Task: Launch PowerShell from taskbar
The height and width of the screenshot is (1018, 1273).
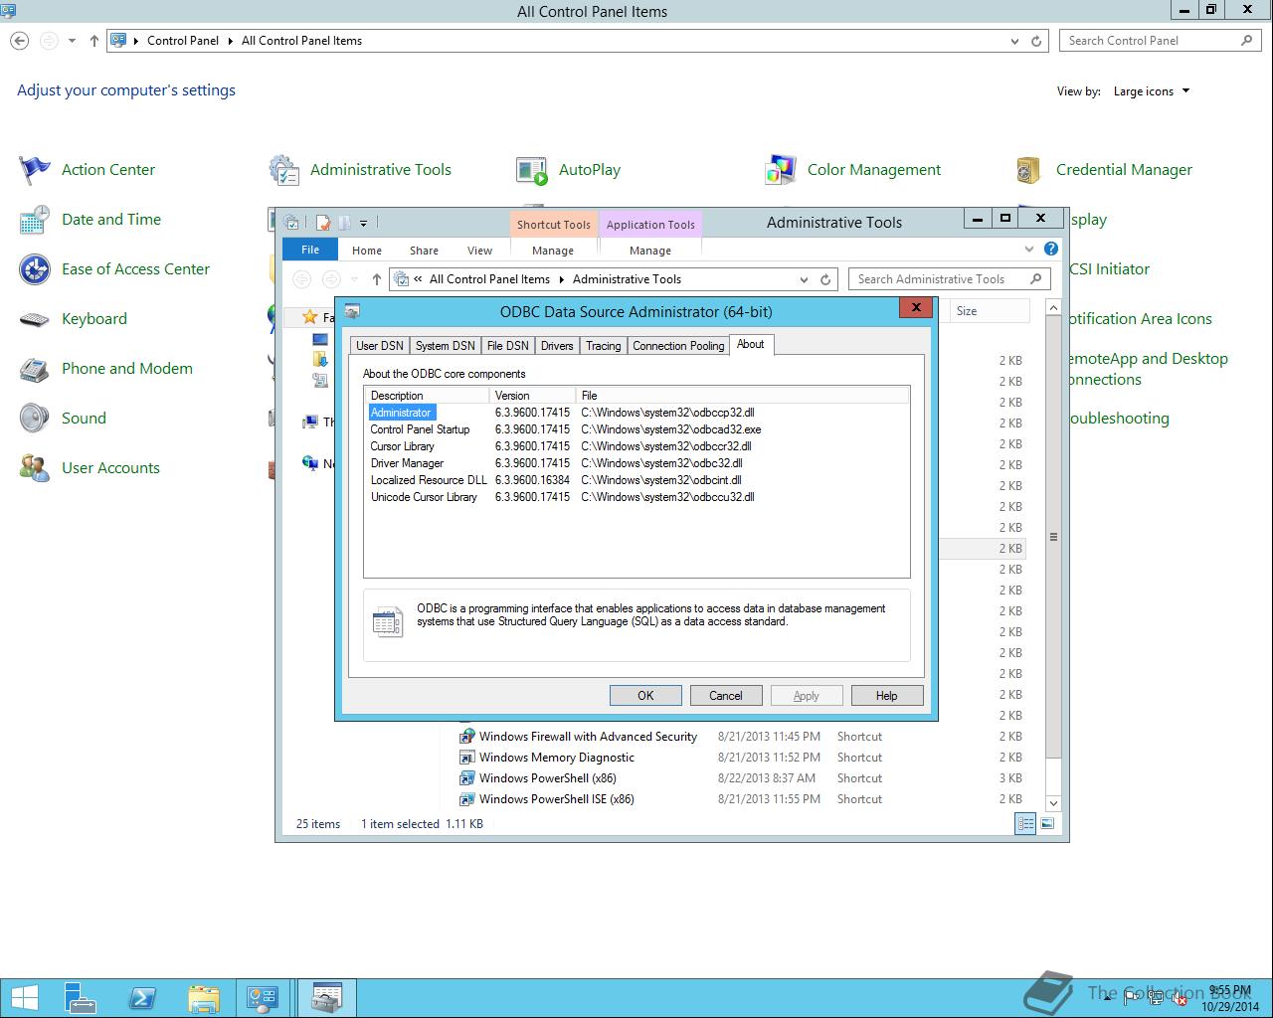Action: 142,998
